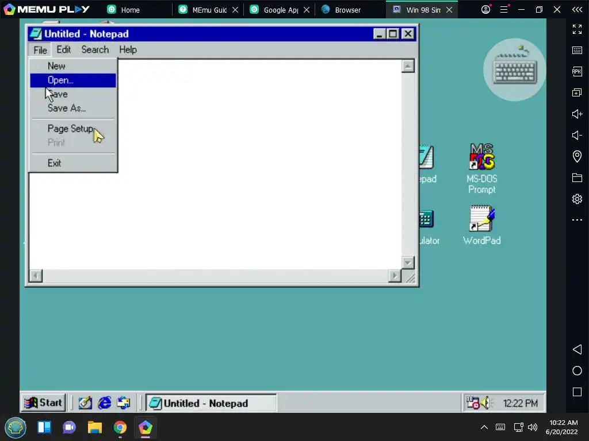Open the WordPad desktop shortcut

click(x=482, y=225)
